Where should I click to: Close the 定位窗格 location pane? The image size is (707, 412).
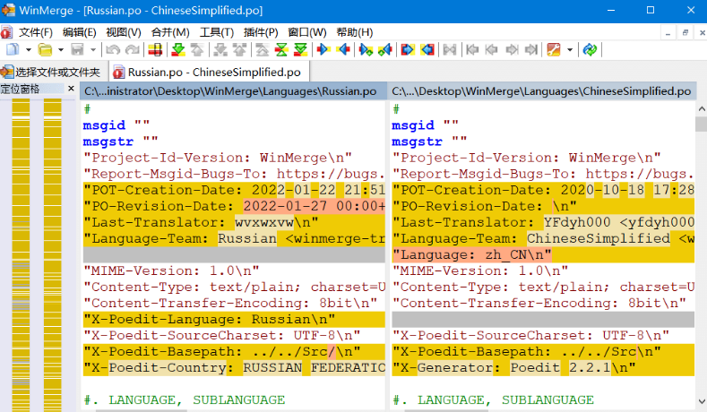point(71,89)
